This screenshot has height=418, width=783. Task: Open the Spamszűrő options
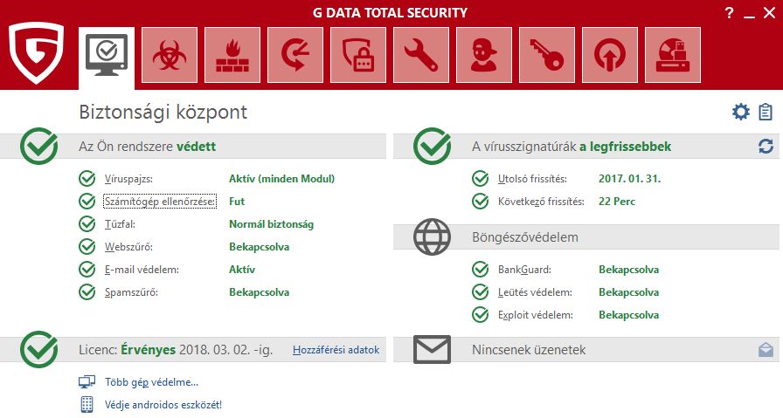[x=131, y=292]
